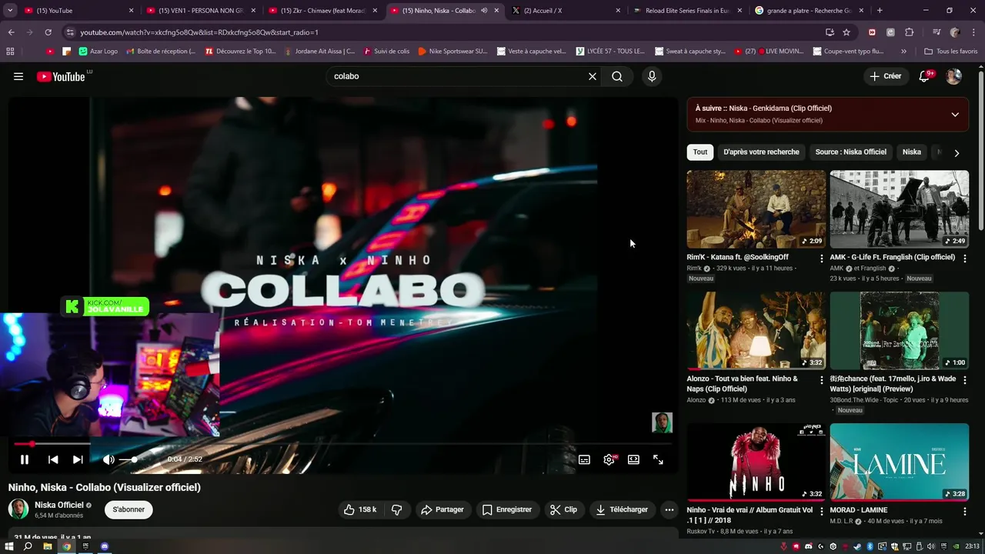985x554 pixels.
Task: Open options for Ninho Vrai de vrai
Action: (x=821, y=512)
